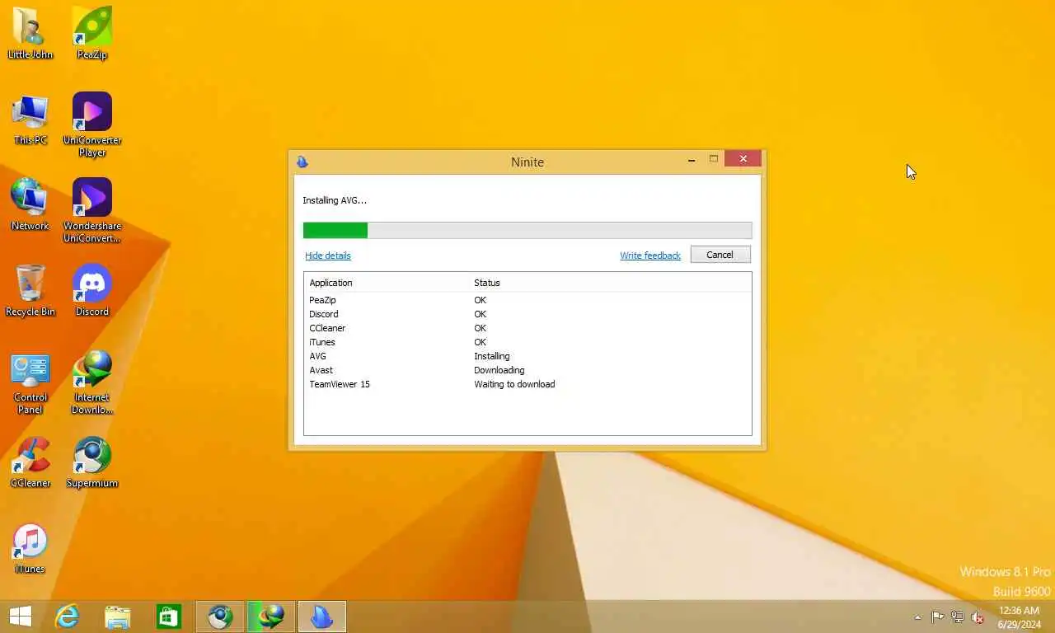Open the Control Panel desktop icon

pos(30,383)
